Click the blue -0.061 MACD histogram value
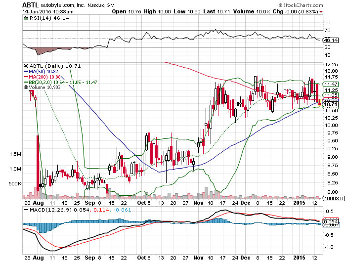Viewport: 346px width, 262px height. point(122,210)
